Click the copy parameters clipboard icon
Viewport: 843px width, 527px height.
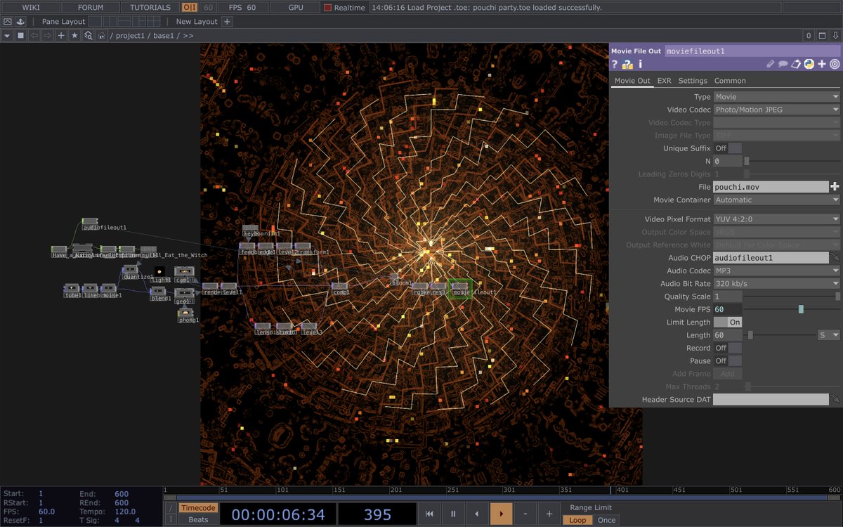(x=796, y=64)
